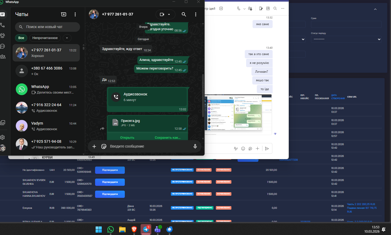
Task: Send the Teams message
Action: coord(267,149)
